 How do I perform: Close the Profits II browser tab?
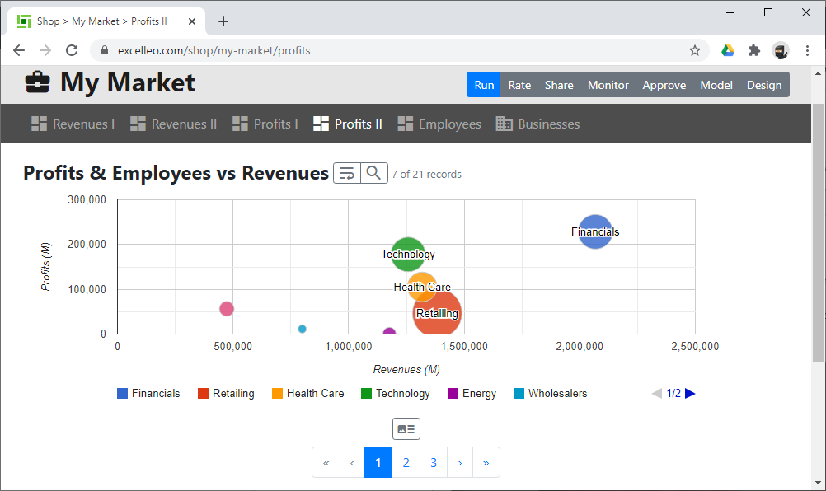pyautogui.click(x=192, y=21)
